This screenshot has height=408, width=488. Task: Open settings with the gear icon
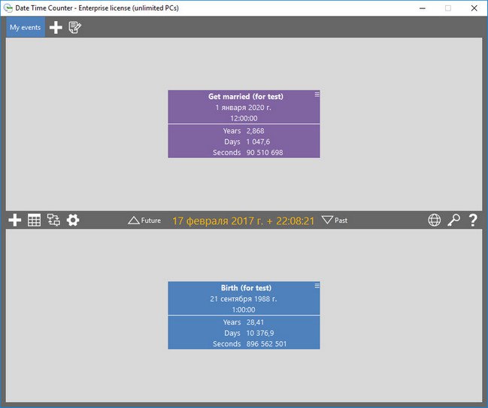click(73, 220)
